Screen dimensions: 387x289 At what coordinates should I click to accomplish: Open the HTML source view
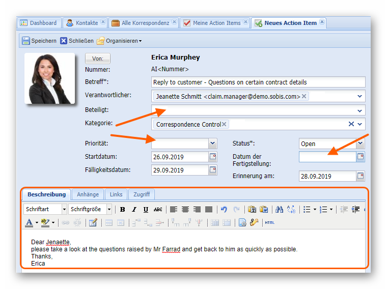(269, 222)
